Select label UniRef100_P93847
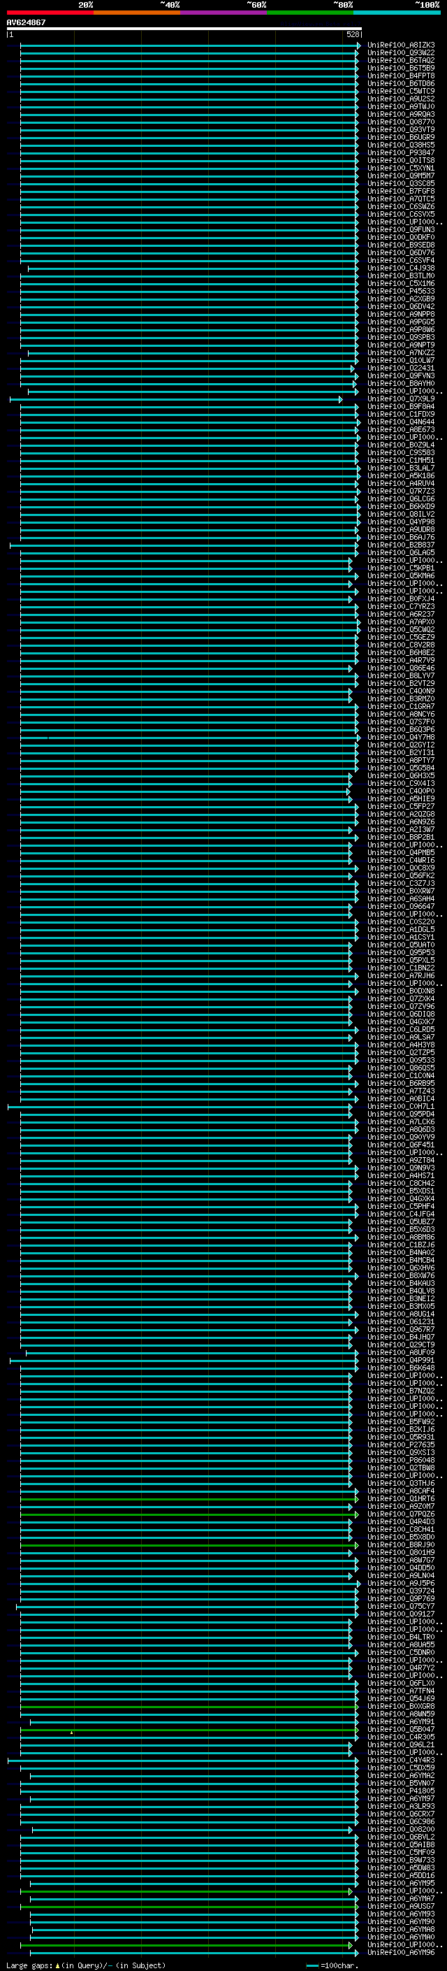Image resolution: width=447 pixels, height=1971 pixels. pos(401,153)
